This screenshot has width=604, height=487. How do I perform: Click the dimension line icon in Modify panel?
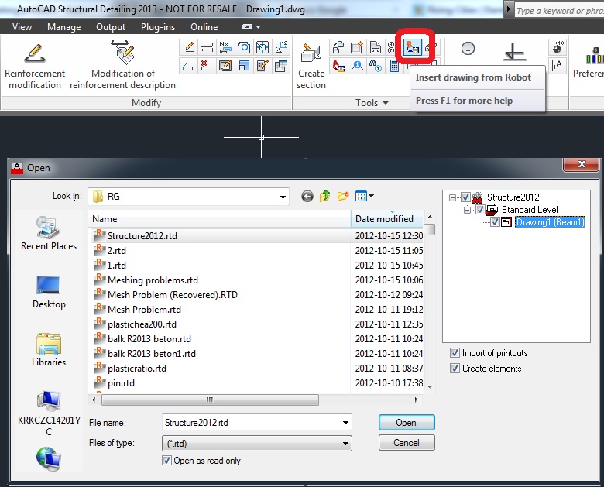pos(207,47)
